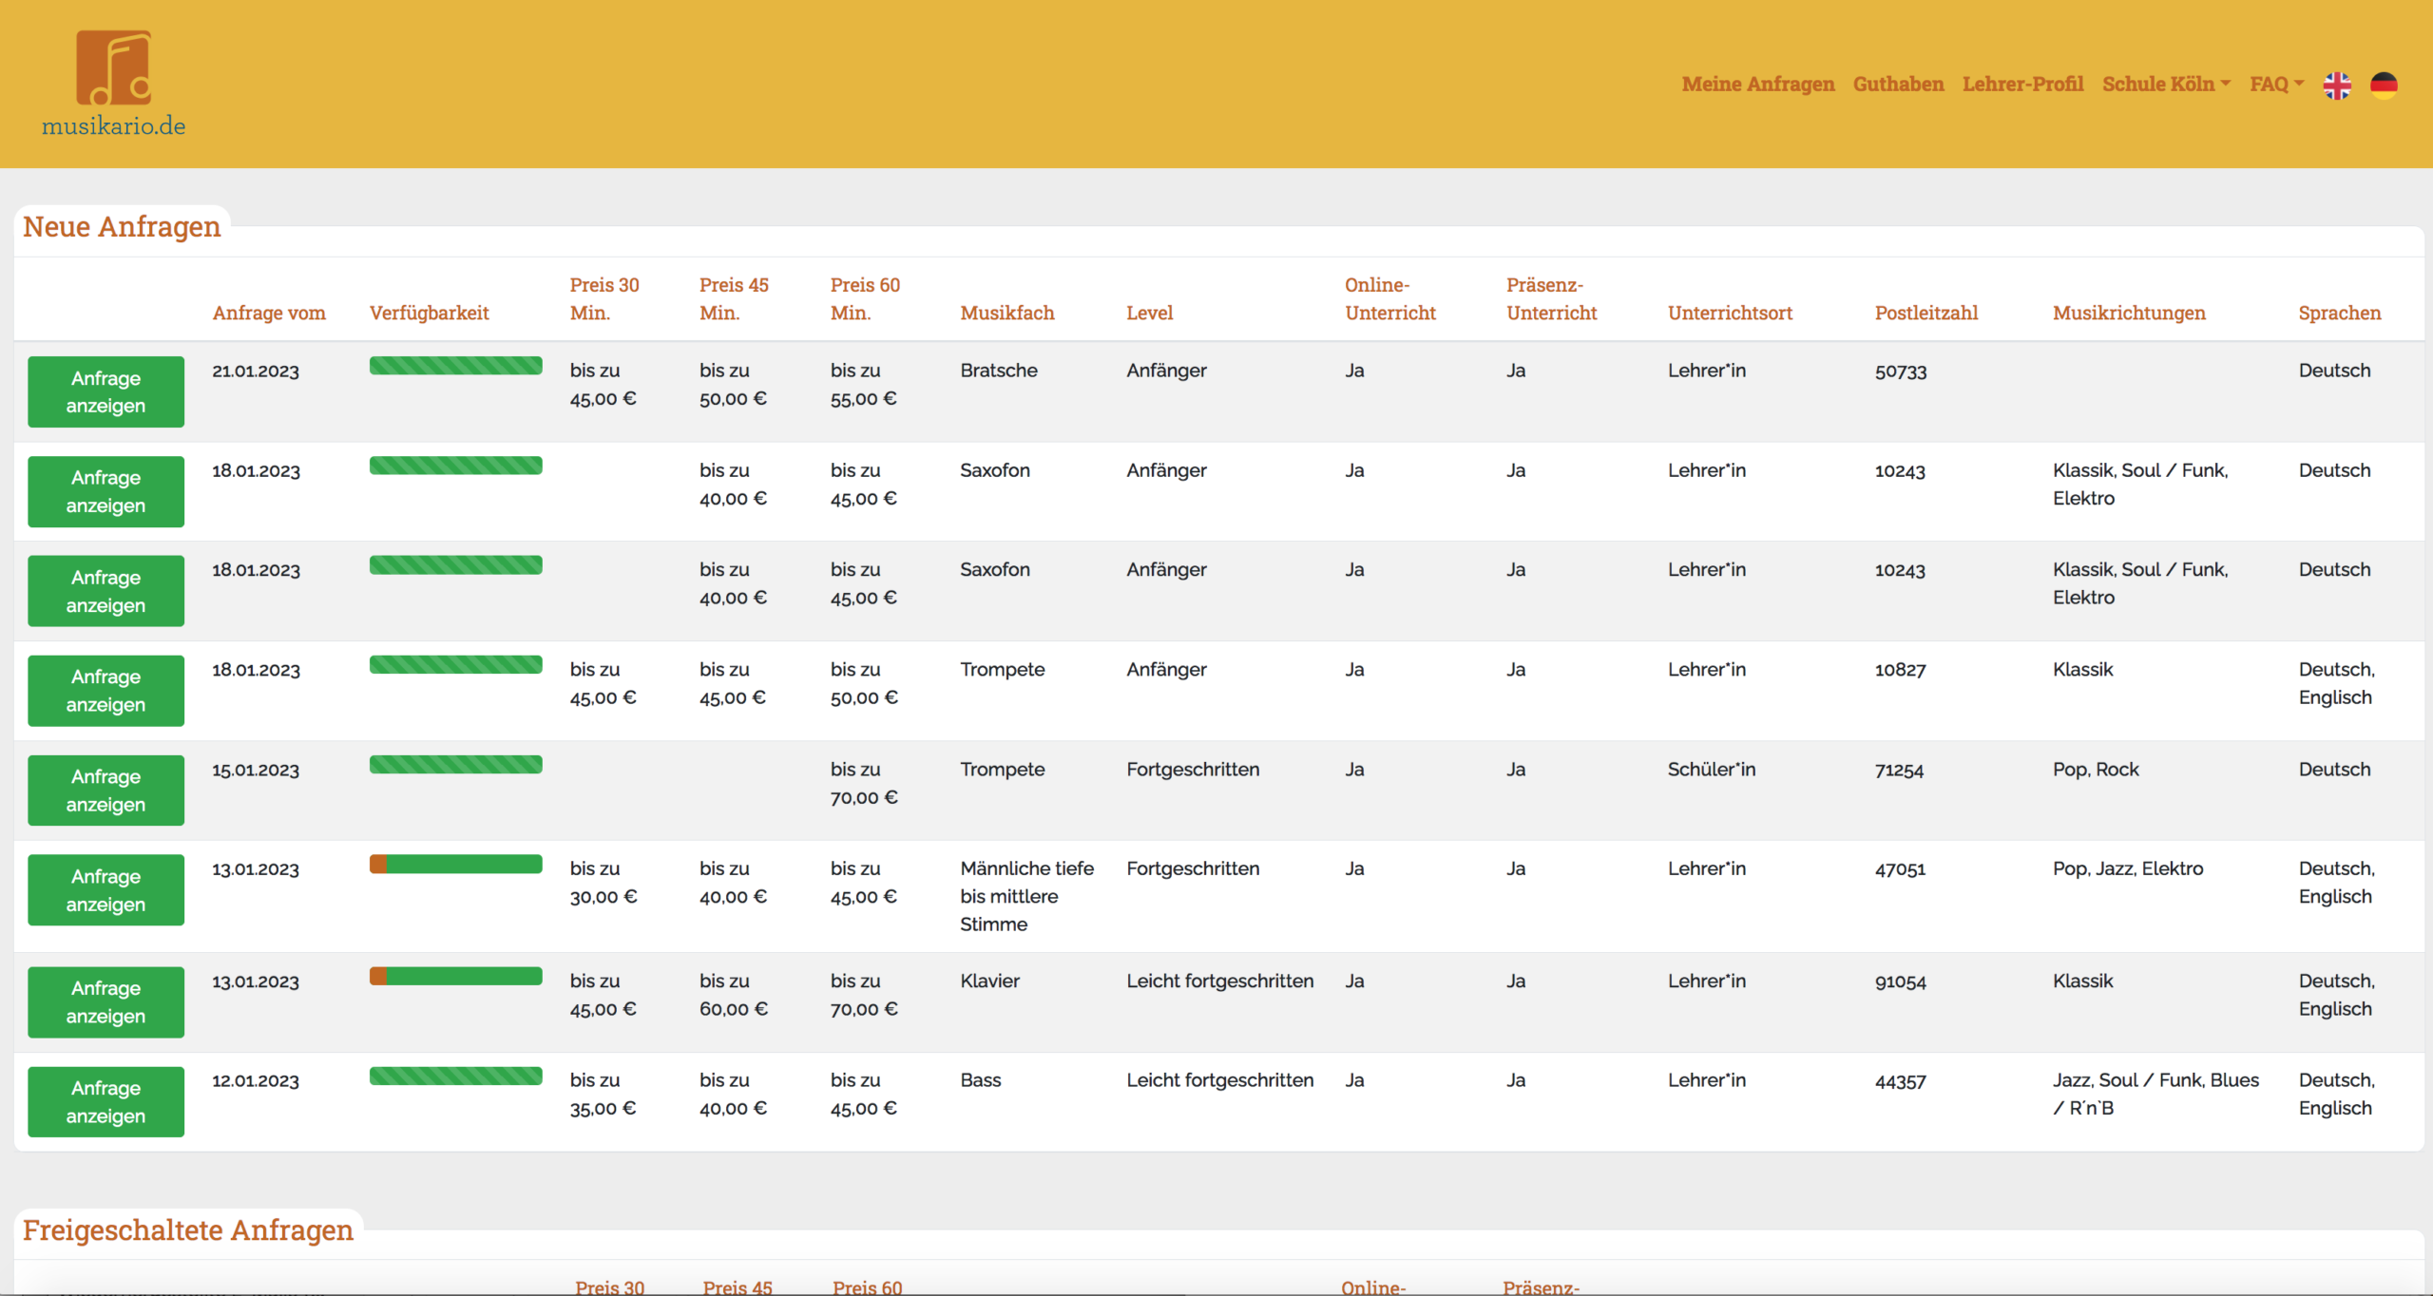2433x1296 pixels.
Task: Open Anfrage anzeigen for Trompete Anfänger row
Action: [105, 691]
